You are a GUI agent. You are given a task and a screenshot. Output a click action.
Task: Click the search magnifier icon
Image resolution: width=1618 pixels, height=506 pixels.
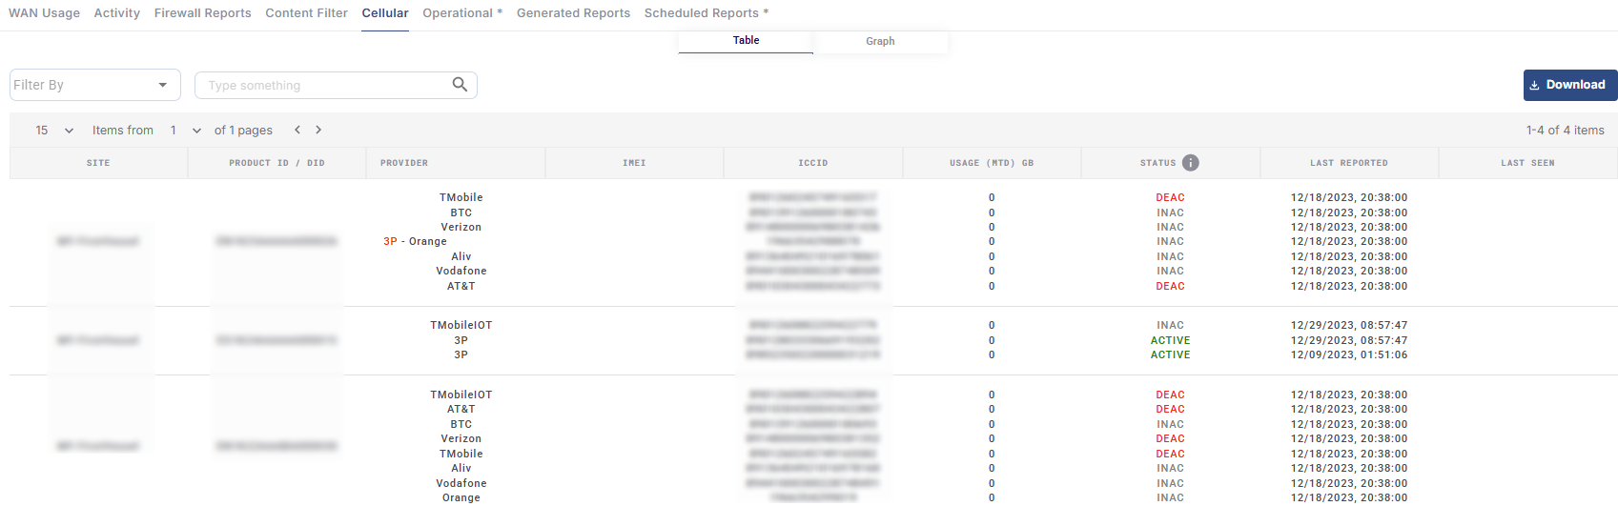tap(460, 85)
